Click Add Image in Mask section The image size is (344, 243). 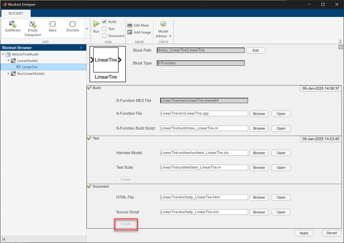click(x=139, y=32)
